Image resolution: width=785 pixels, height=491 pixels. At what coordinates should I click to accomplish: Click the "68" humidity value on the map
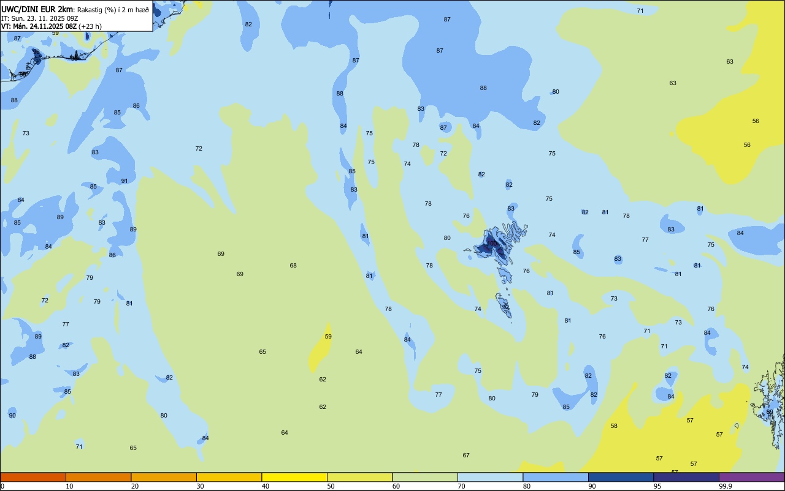point(293,266)
